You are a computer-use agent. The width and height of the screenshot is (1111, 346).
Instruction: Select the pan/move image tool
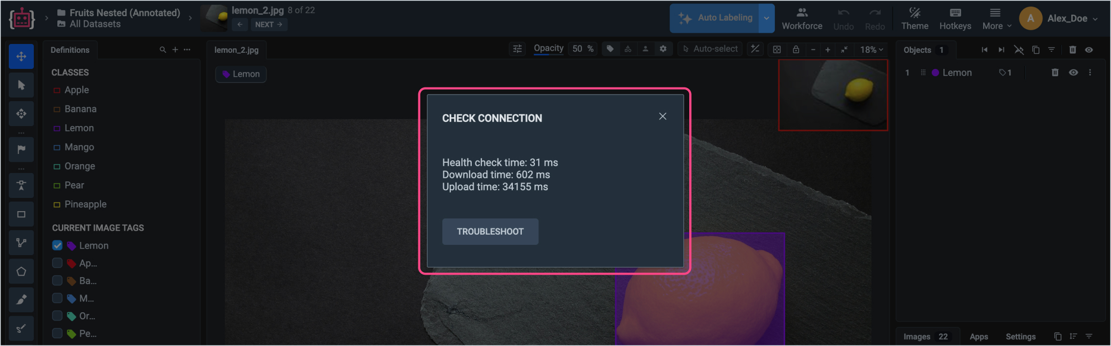coord(21,57)
